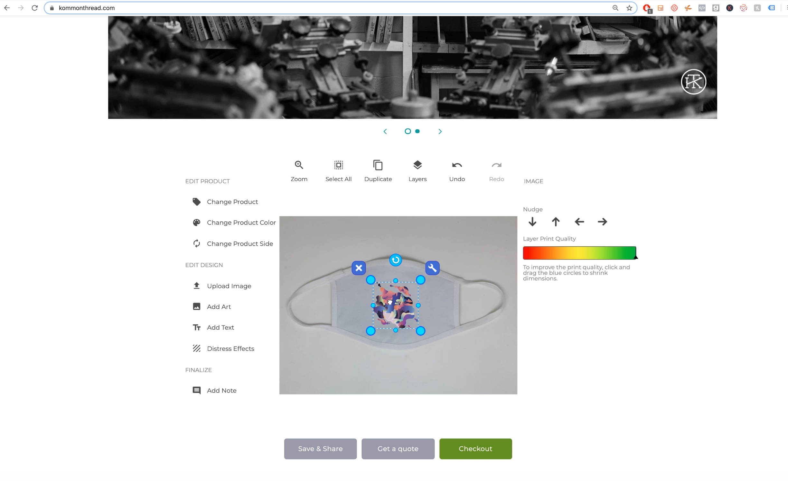
Task: Open Distress Effects option
Action: coord(230,349)
